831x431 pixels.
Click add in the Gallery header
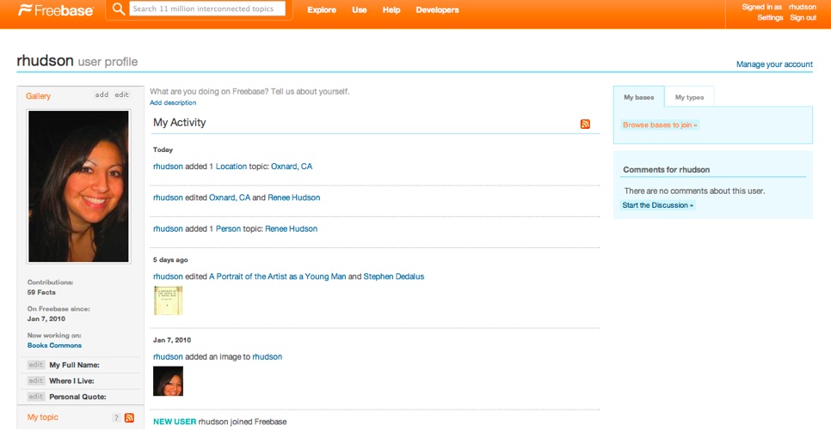point(102,94)
